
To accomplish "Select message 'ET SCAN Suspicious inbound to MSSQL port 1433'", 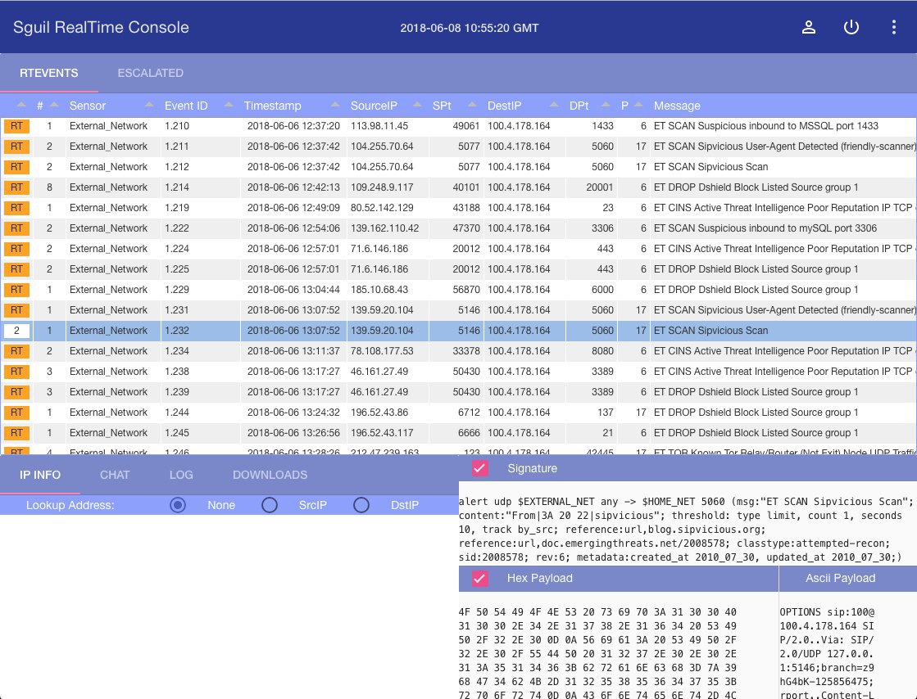I will click(x=766, y=126).
